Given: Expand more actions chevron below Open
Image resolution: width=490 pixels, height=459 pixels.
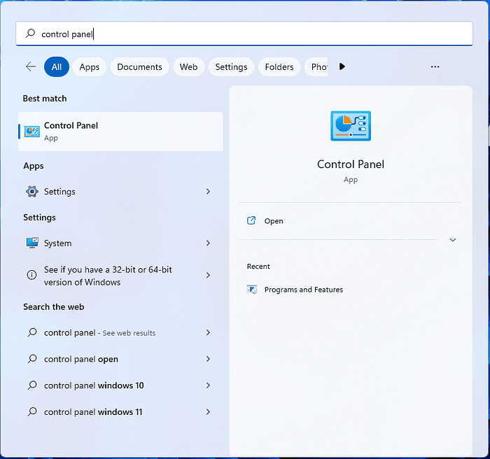Looking at the screenshot, I should pos(452,240).
